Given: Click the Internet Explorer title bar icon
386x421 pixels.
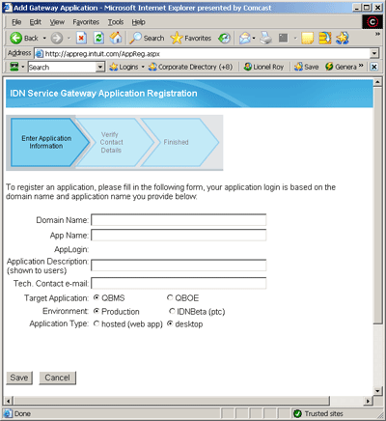Looking at the screenshot, I should pyautogui.click(x=8, y=8).
